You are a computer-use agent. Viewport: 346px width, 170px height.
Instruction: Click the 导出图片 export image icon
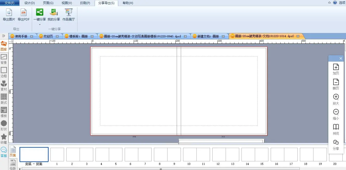pos(9,12)
